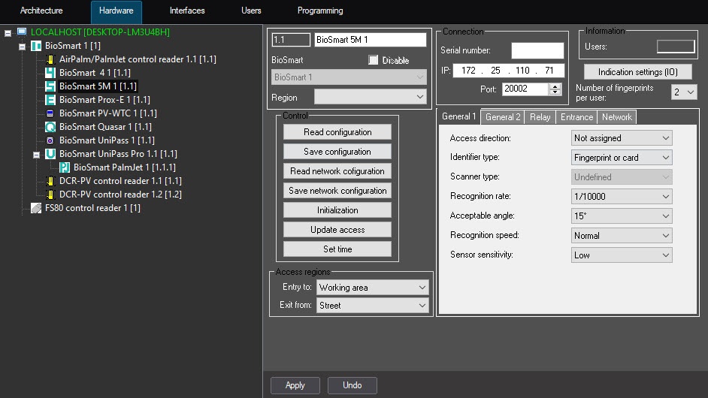Click the BioSmart Prox-E 1 icon
The image size is (708, 398).
tap(50, 100)
